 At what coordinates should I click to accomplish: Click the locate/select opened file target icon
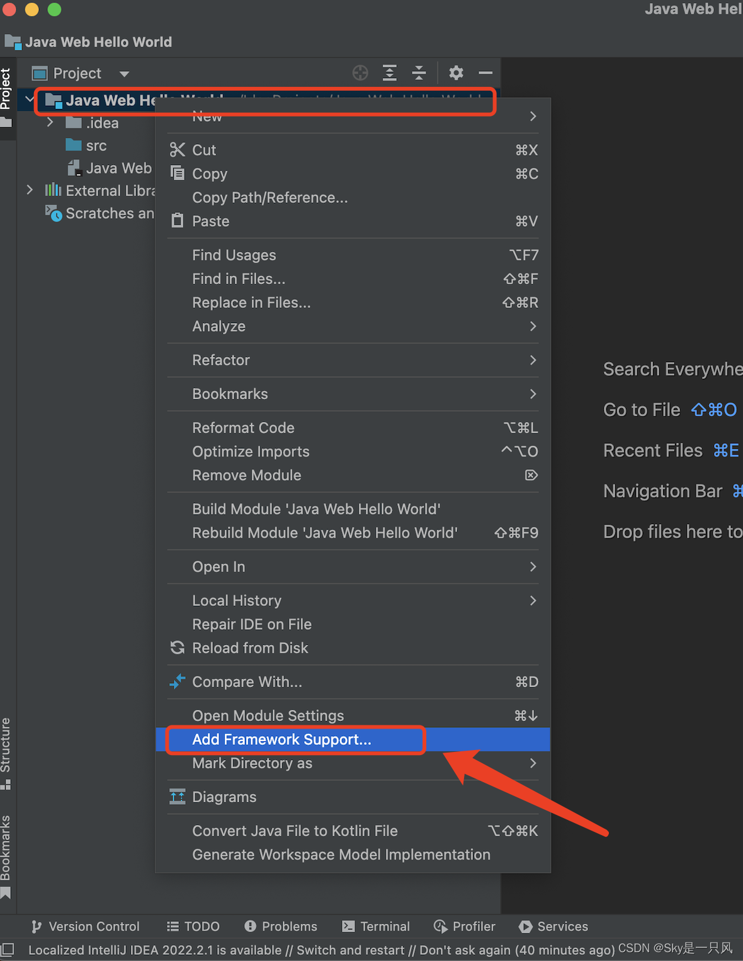[x=360, y=73]
